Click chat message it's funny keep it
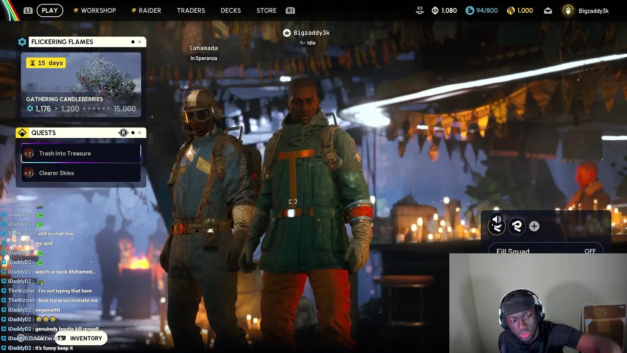This screenshot has width=627, height=353. coord(54,348)
